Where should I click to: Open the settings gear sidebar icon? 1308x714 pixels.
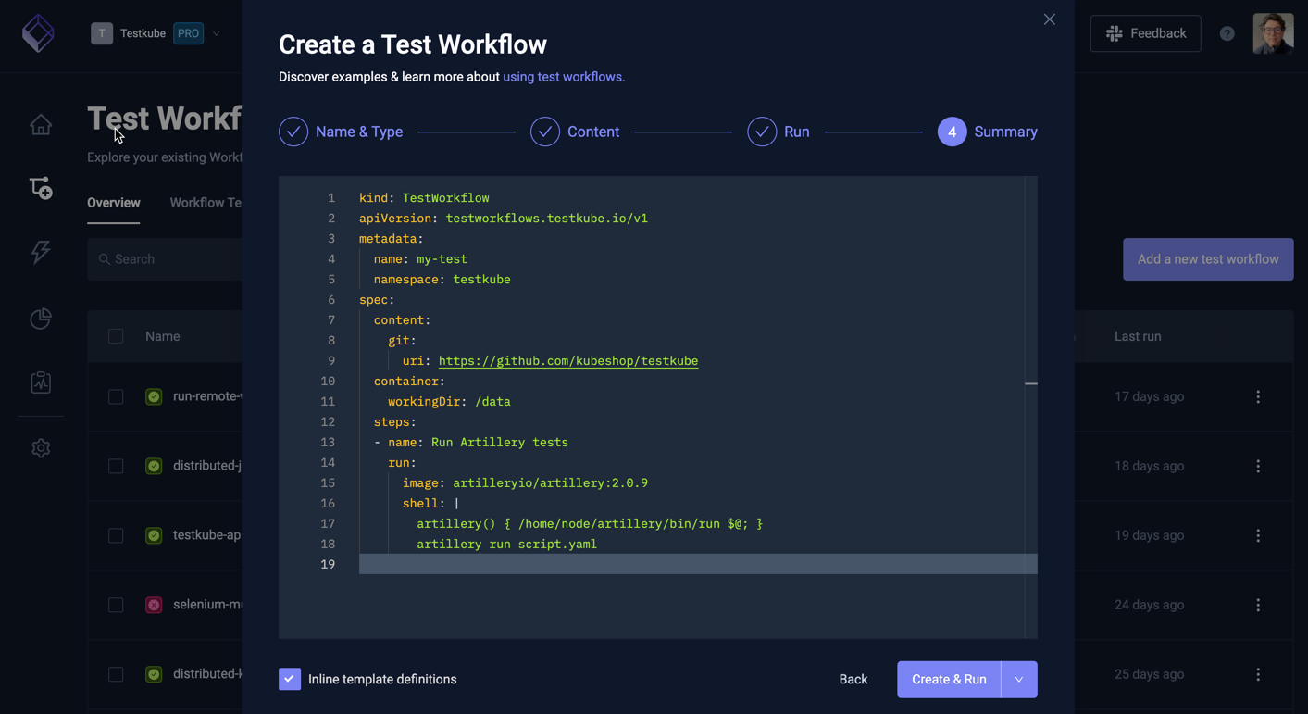[x=41, y=448]
